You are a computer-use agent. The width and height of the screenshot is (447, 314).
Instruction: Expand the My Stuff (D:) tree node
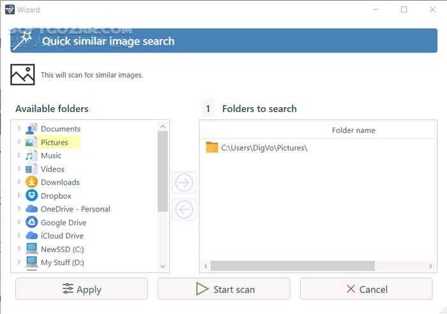19,262
